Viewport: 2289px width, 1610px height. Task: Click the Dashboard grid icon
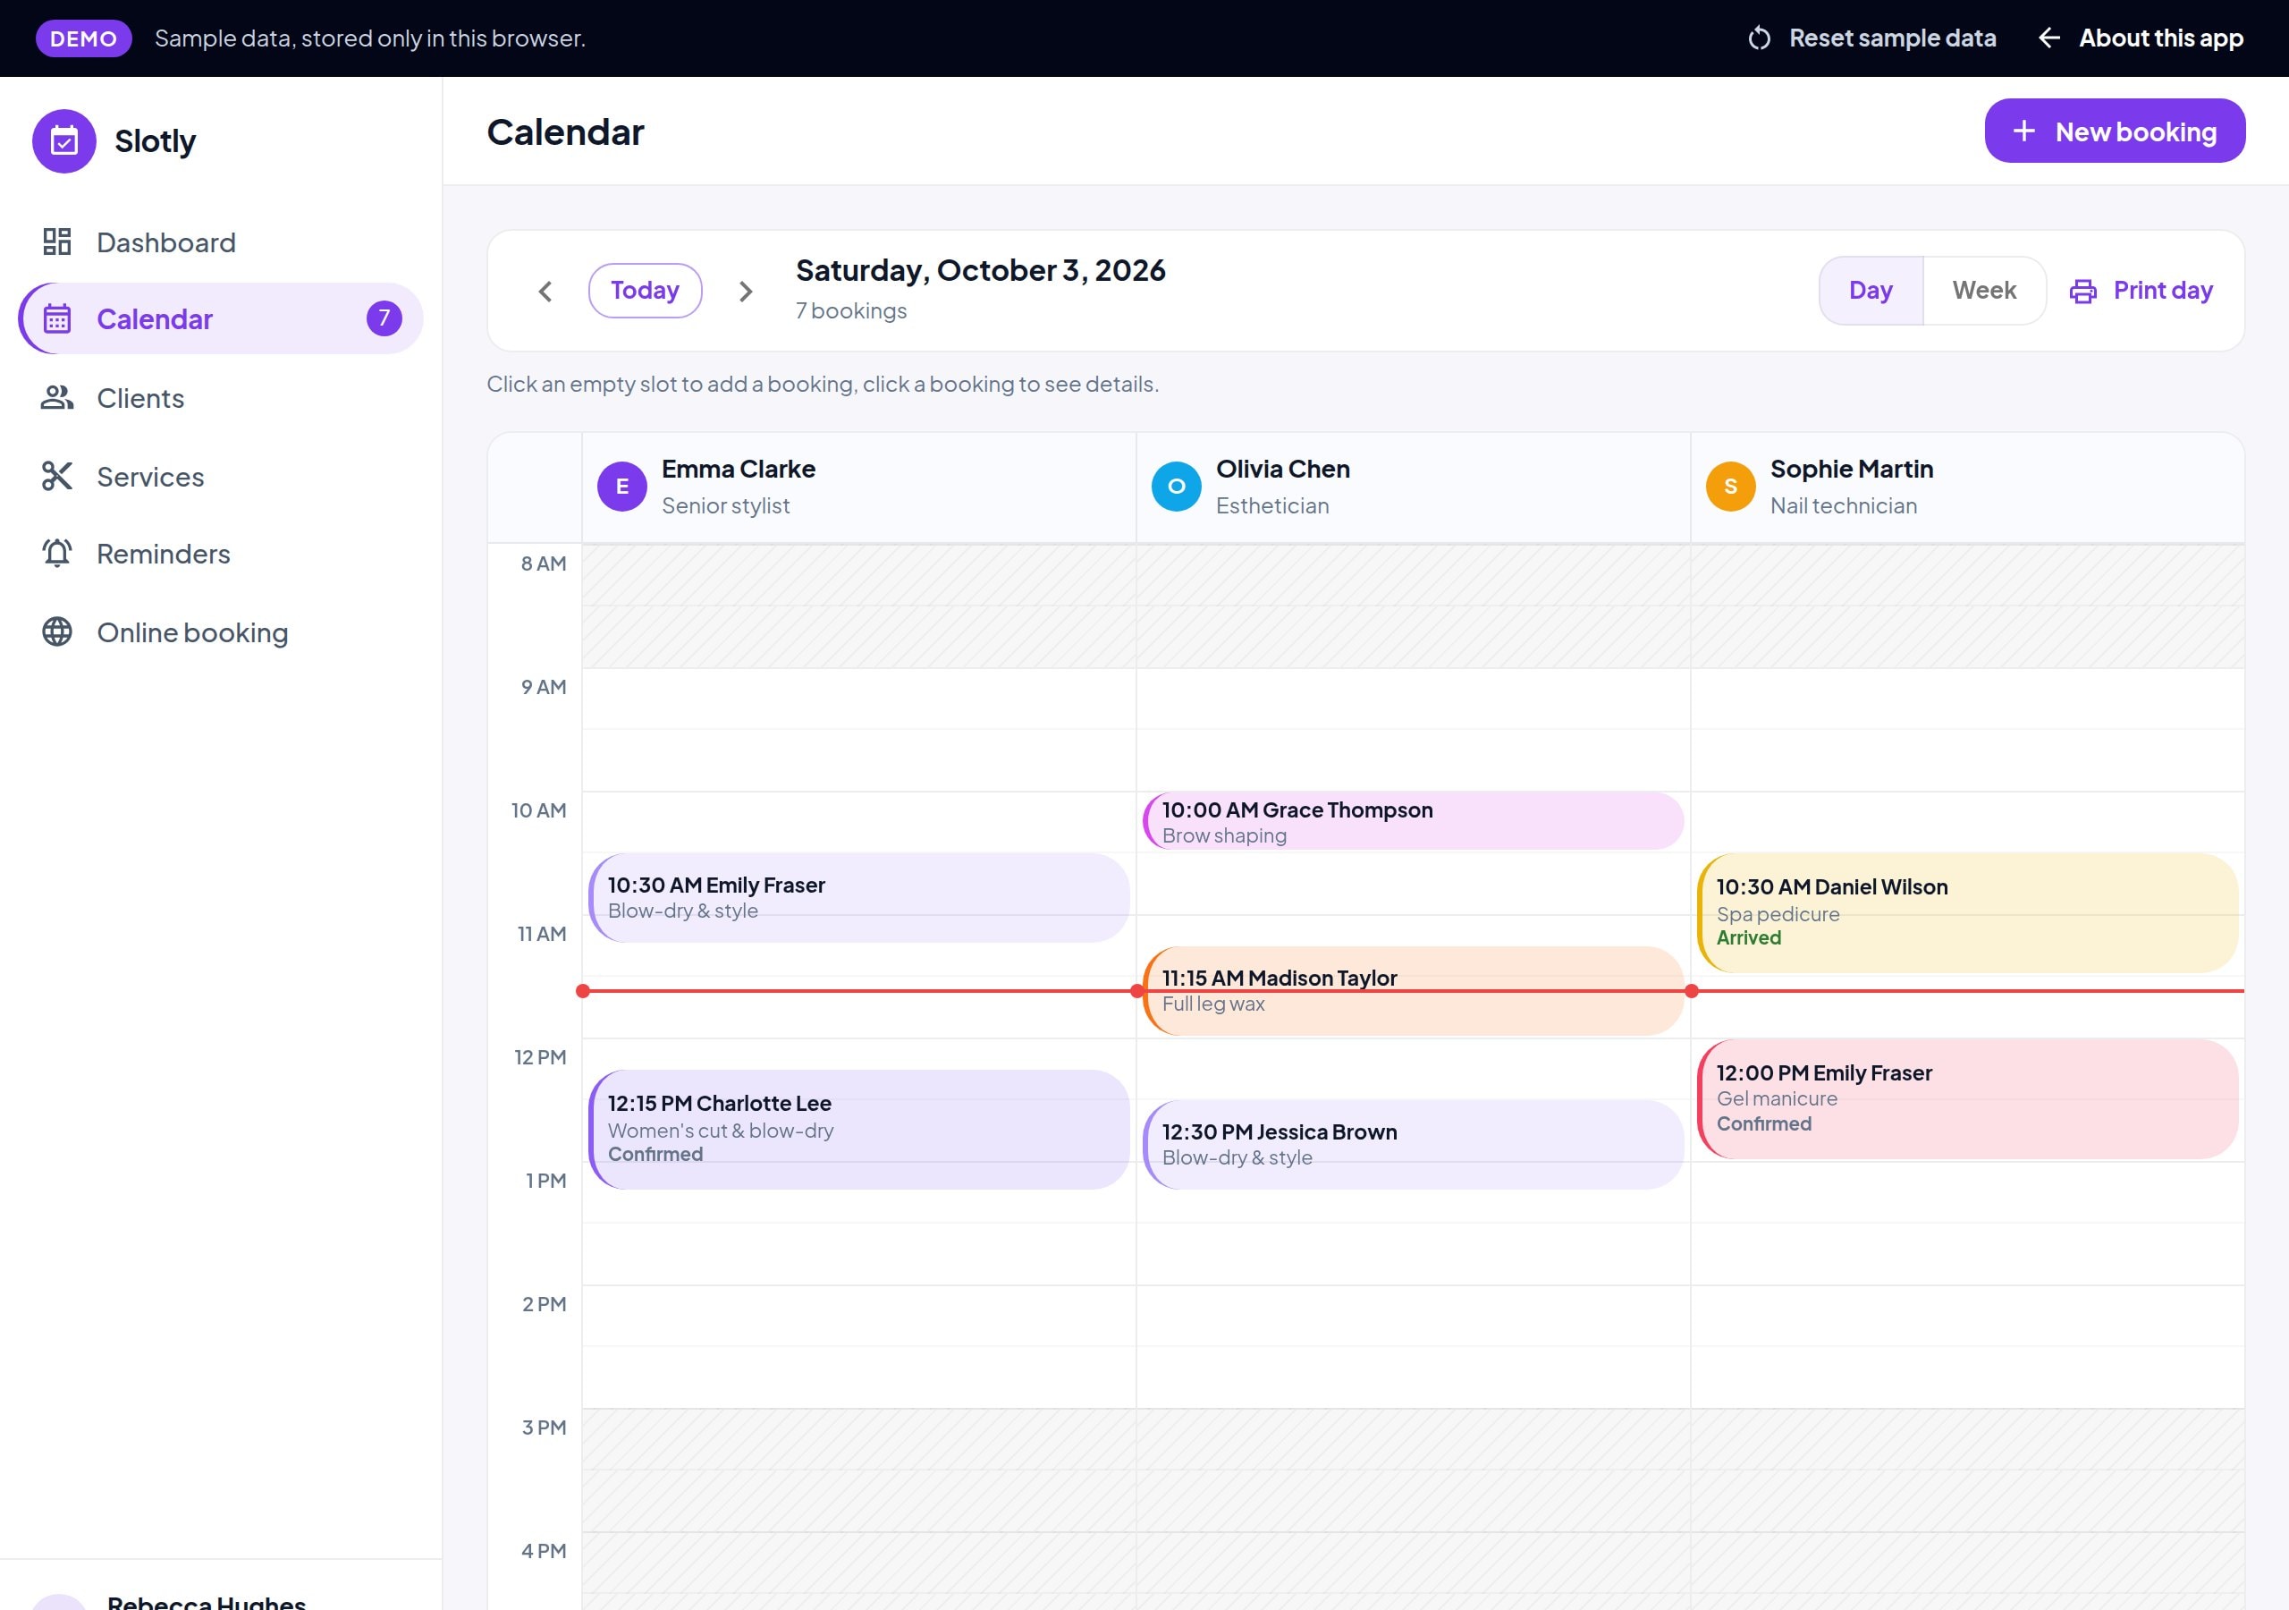click(57, 241)
